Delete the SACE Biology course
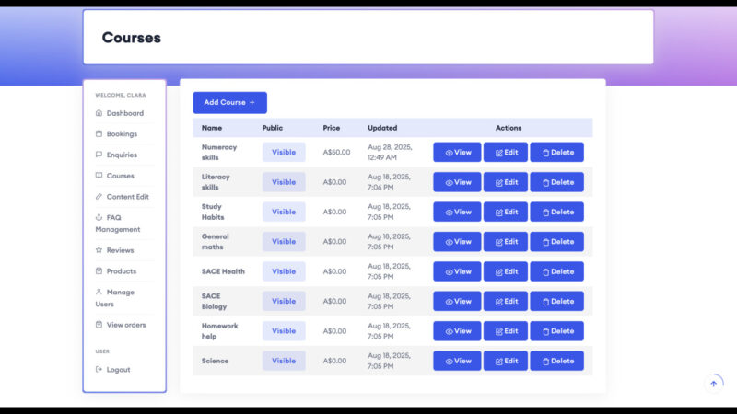 click(557, 302)
